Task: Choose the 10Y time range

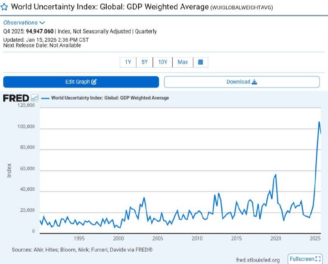Action: 163,62
